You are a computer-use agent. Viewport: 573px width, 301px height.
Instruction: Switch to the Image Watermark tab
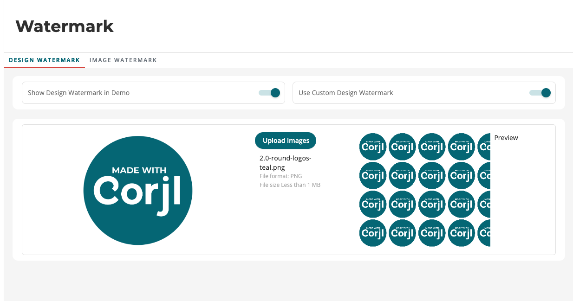tap(123, 60)
